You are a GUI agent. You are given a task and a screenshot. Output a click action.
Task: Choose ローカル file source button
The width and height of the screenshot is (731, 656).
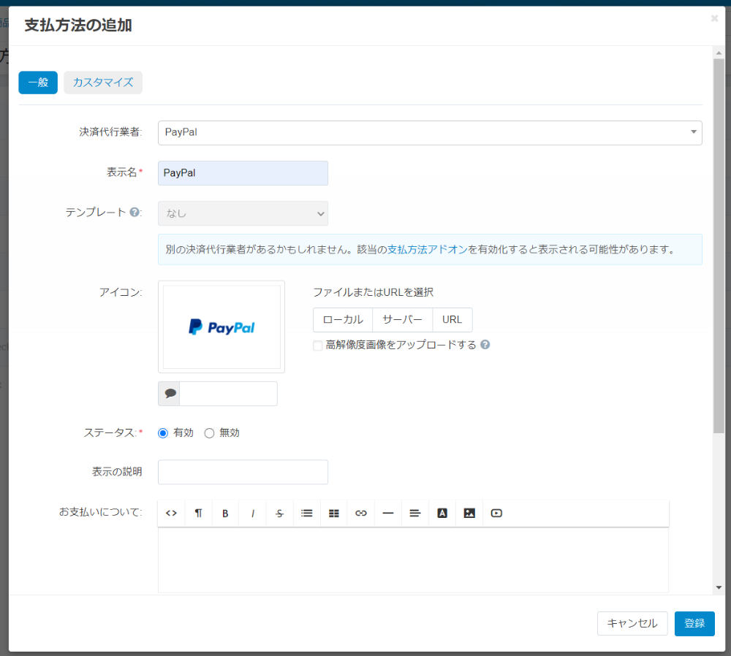[343, 320]
